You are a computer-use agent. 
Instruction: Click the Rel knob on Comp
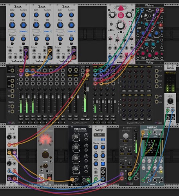tap(103, 156)
